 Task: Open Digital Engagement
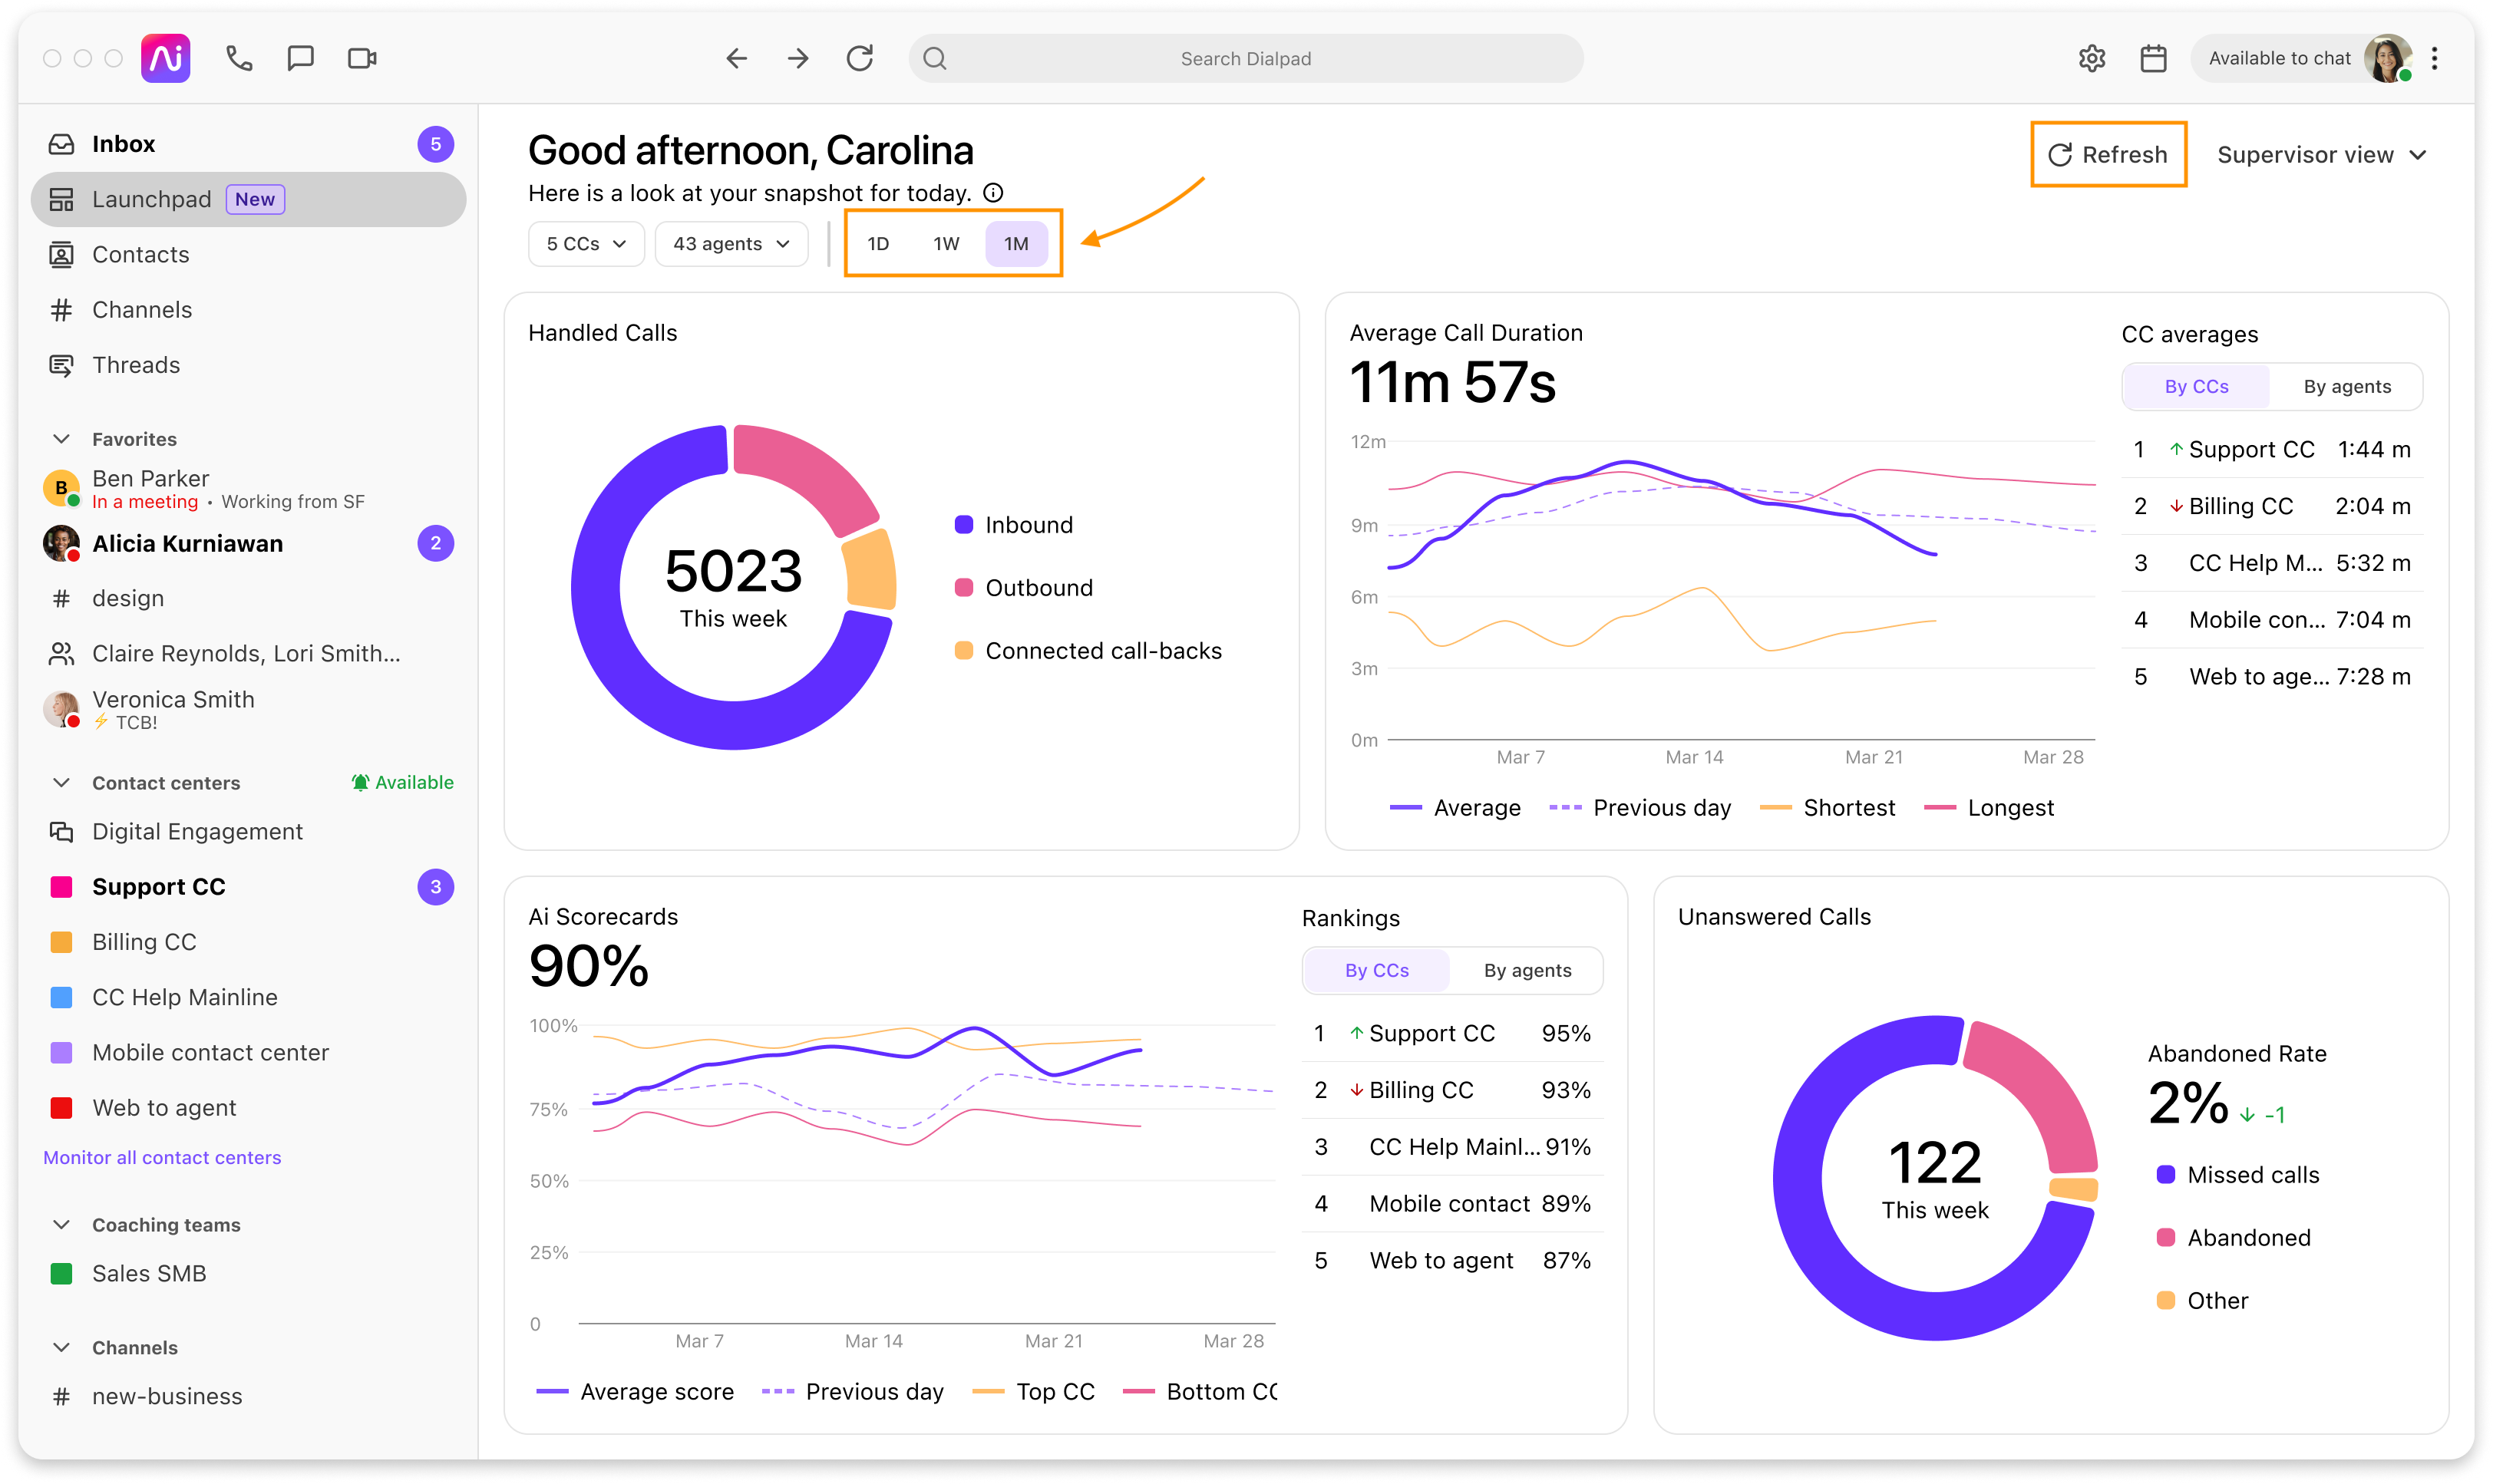pos(248,831)
